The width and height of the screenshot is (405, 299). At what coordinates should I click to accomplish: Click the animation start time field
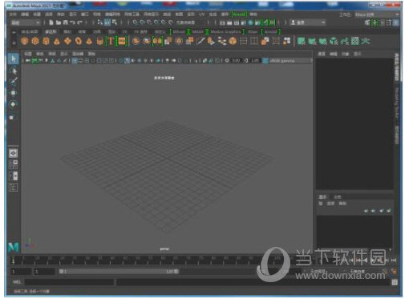[22, 272]
